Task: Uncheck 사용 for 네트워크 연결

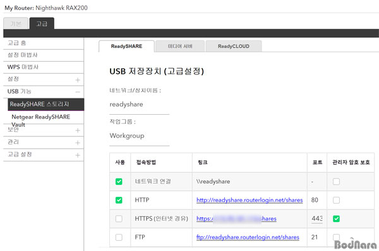Action: coord(119,182)
